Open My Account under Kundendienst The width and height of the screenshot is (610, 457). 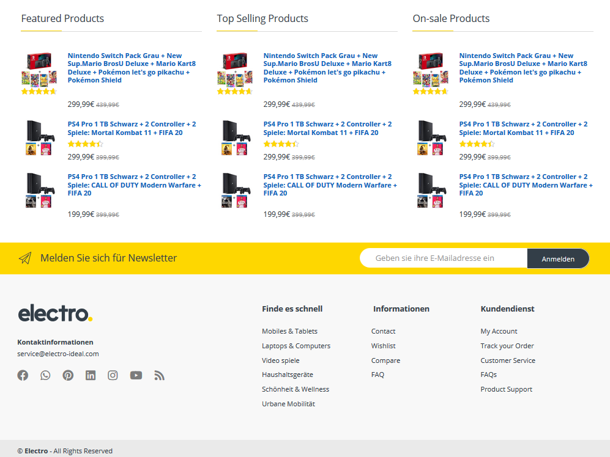tap(499, 331)
